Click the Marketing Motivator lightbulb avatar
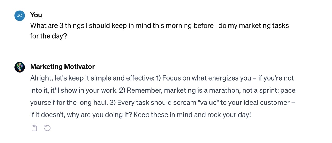Screen dimensions: 332x143 (x=20, y=67)
